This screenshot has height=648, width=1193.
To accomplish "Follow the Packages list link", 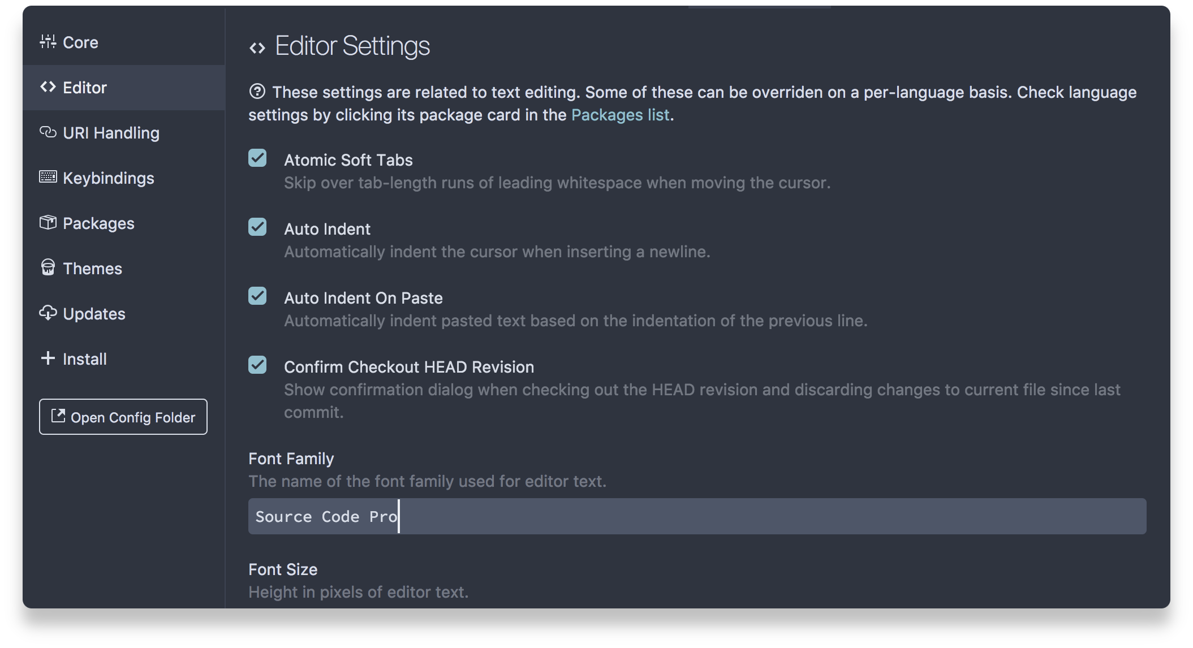I will point(620,115).
